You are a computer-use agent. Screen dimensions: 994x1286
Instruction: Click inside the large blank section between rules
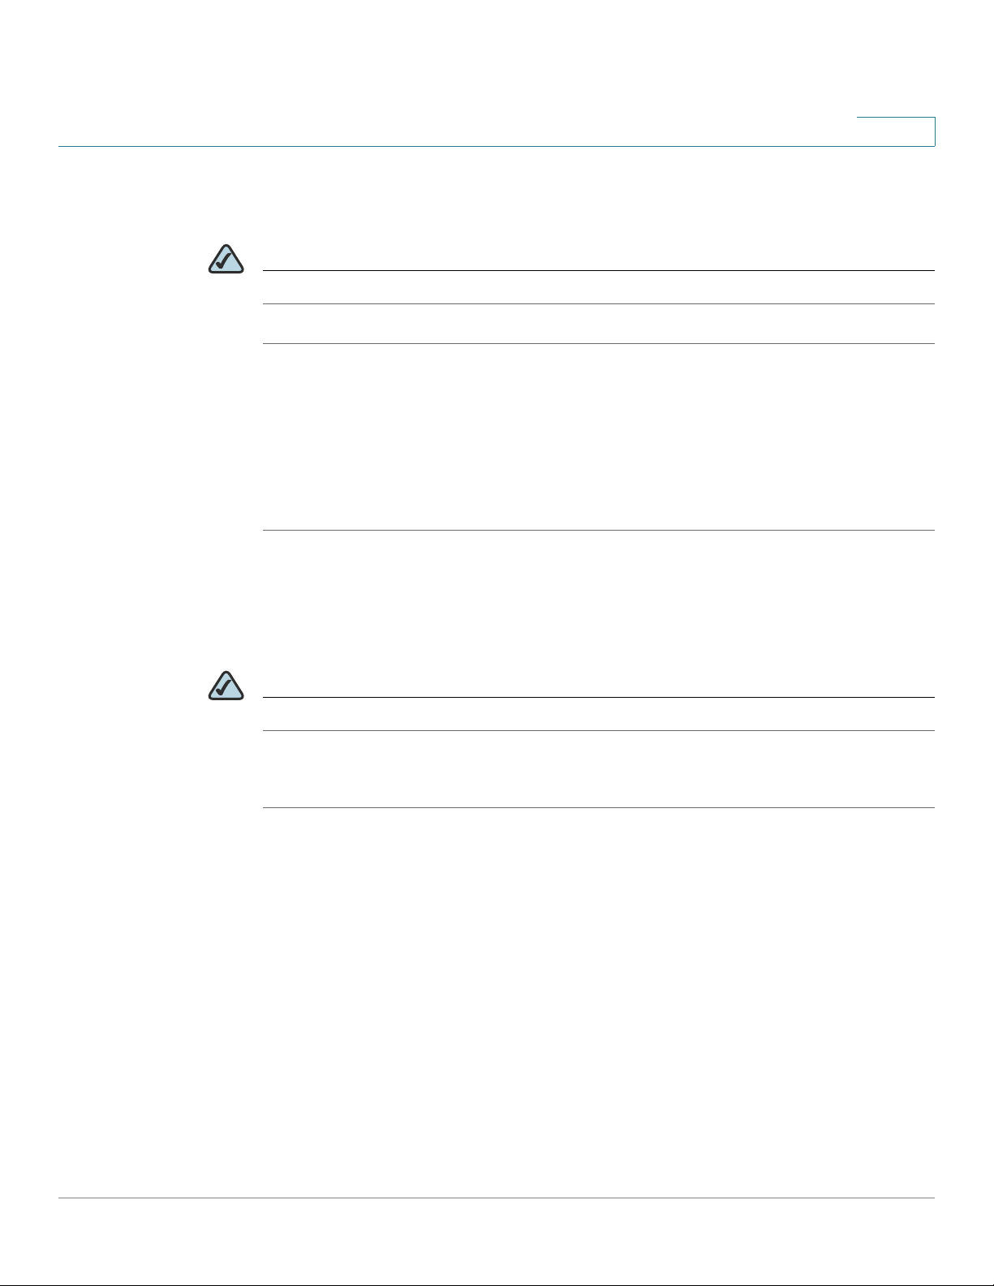(600, 437)
